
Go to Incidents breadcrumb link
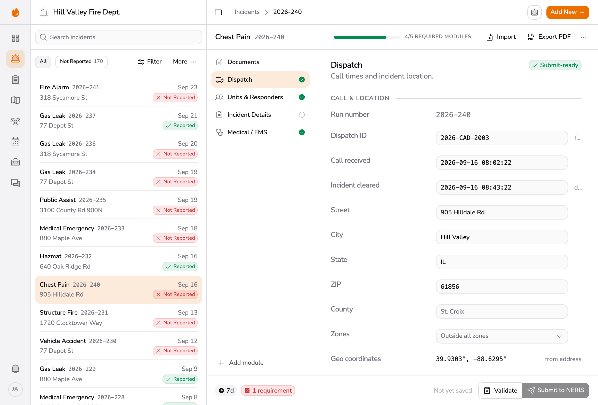[247, 12]
